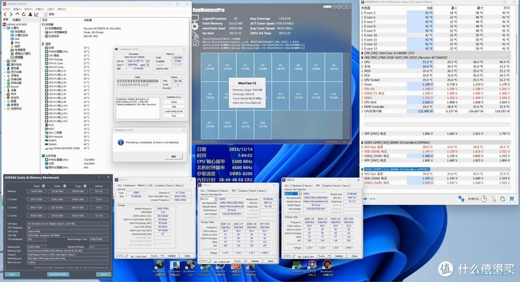Open HWiNFO sensor settings gear icon

pyautogui.click(x=503, y=198)
